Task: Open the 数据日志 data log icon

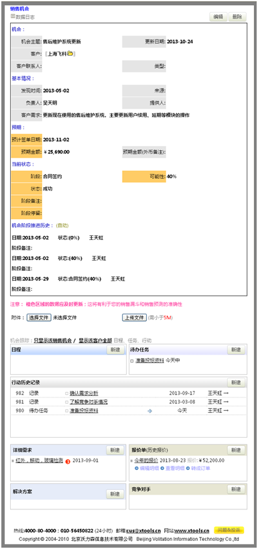Action: point(13,16)
